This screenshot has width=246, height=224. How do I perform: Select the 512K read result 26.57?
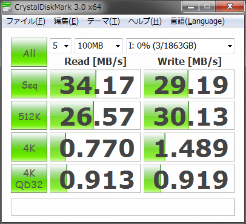point(95,115)
